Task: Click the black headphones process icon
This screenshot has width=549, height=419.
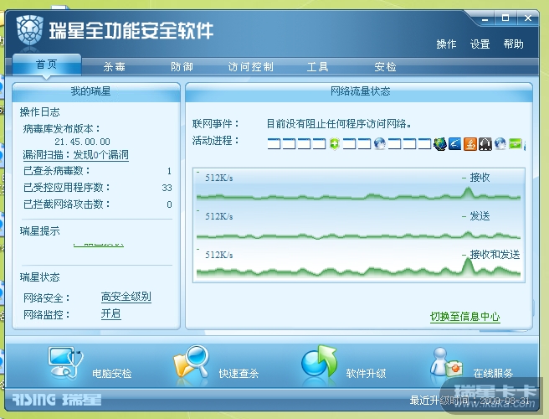Action: tap(485, 144)
